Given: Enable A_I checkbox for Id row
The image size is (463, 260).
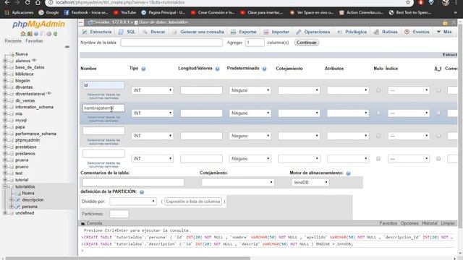Looking at the screenshot, I should point(438,90).
